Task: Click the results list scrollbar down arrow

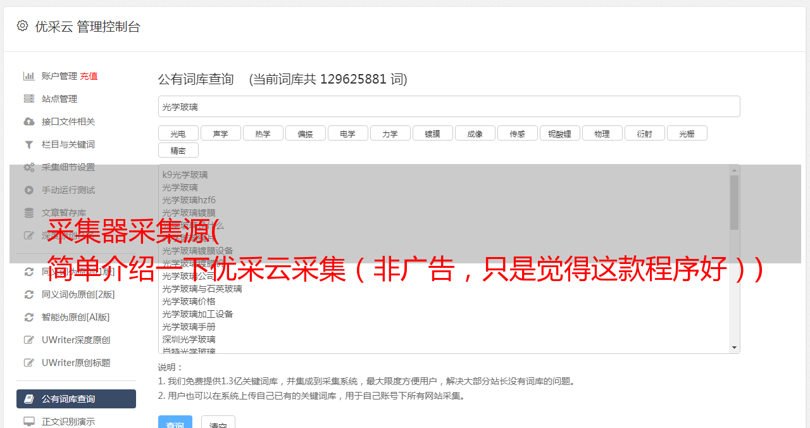Action: coord(734,348)
